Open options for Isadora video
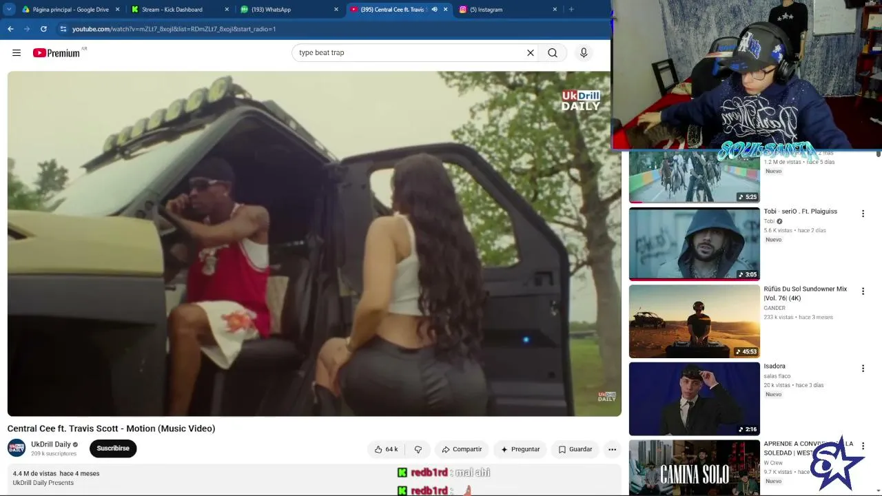 (x=863, y=369)
